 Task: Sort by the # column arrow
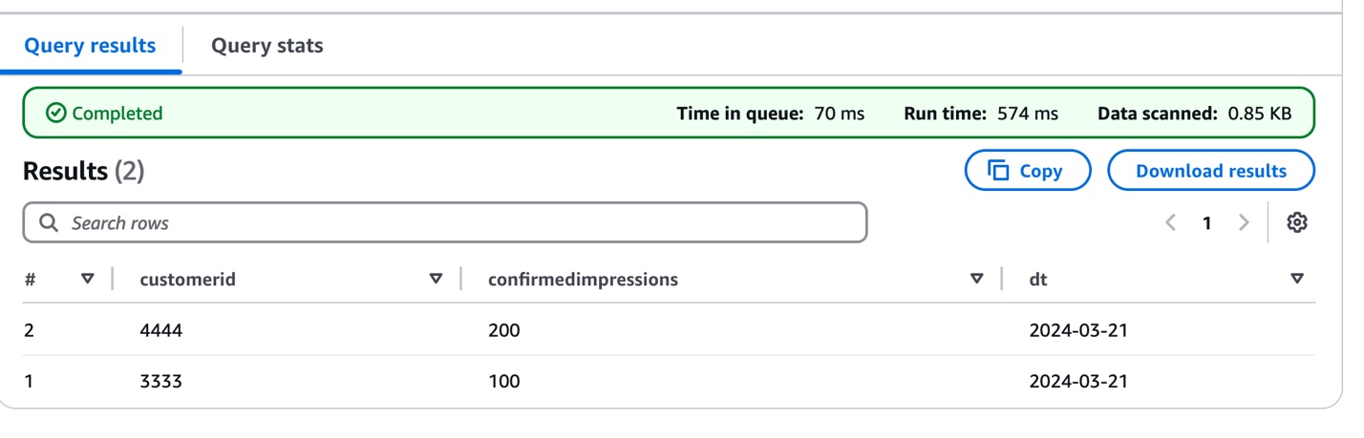[88, 279]
